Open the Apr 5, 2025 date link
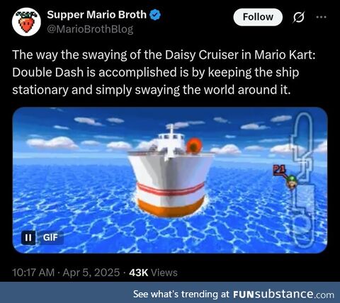This screenshot has width=340, height=303. pyautogui.click(x=91, y=273)
